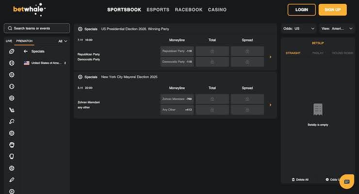The height and width of the screenshot is (194, 359).
Task: Click the empty betslip receipt icon
Action: pyautogui.click(x=318, y=109)
